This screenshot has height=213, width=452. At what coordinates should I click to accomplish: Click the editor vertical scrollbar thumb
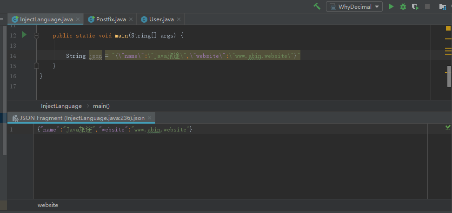coord(449,76)
